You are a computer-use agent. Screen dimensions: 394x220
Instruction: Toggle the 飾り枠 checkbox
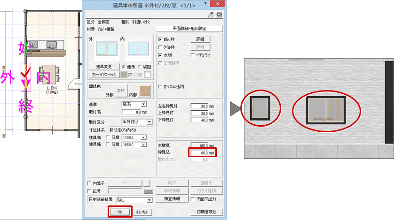(160, 39)
